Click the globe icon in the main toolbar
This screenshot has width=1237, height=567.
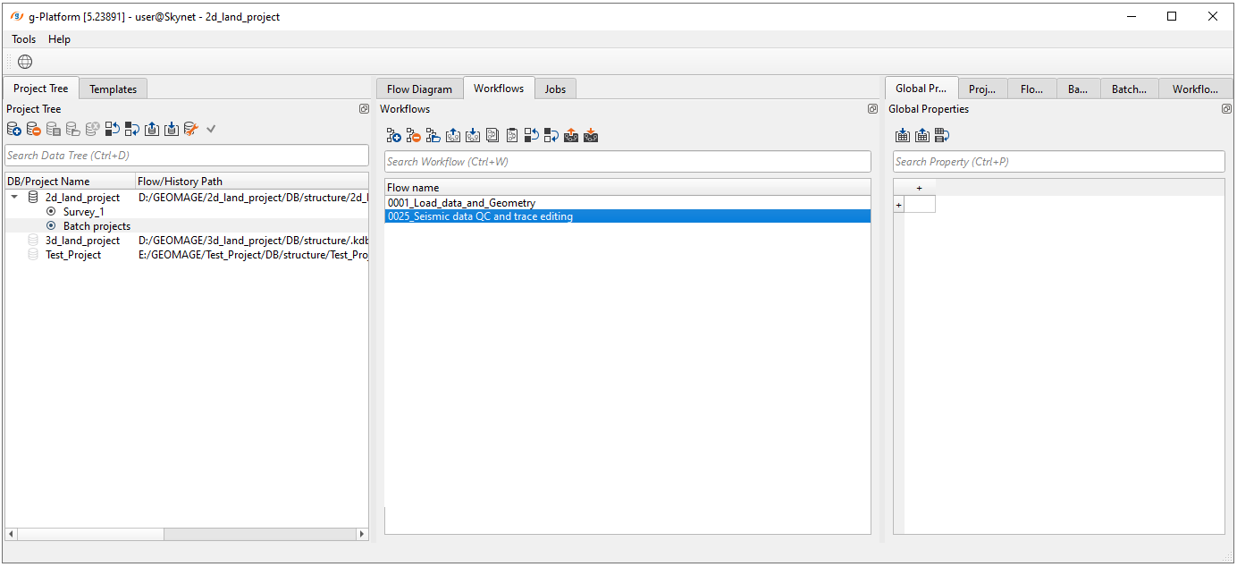[x=25, y=62]
